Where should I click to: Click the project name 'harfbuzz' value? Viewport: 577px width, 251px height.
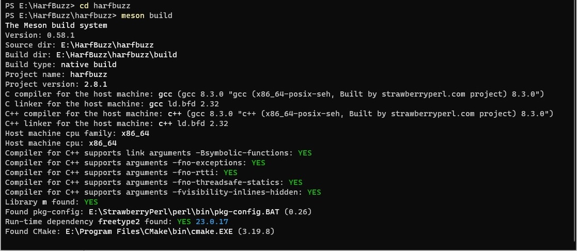(x=89, y=74)
